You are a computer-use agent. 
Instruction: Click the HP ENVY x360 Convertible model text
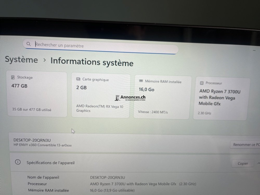pos(42,145)
